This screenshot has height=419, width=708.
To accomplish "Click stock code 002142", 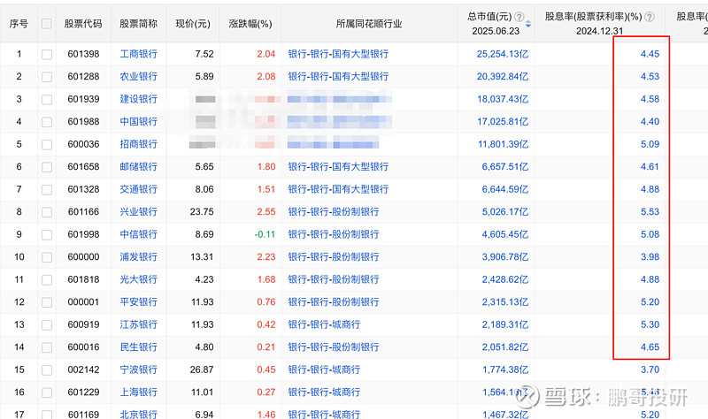I will tap(83, 369).
